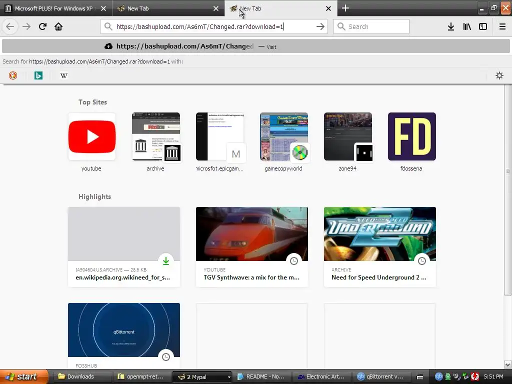Click the Go arrow in the address bar
Viewport: 512px width, 384px height.
(x=320, y=26)
